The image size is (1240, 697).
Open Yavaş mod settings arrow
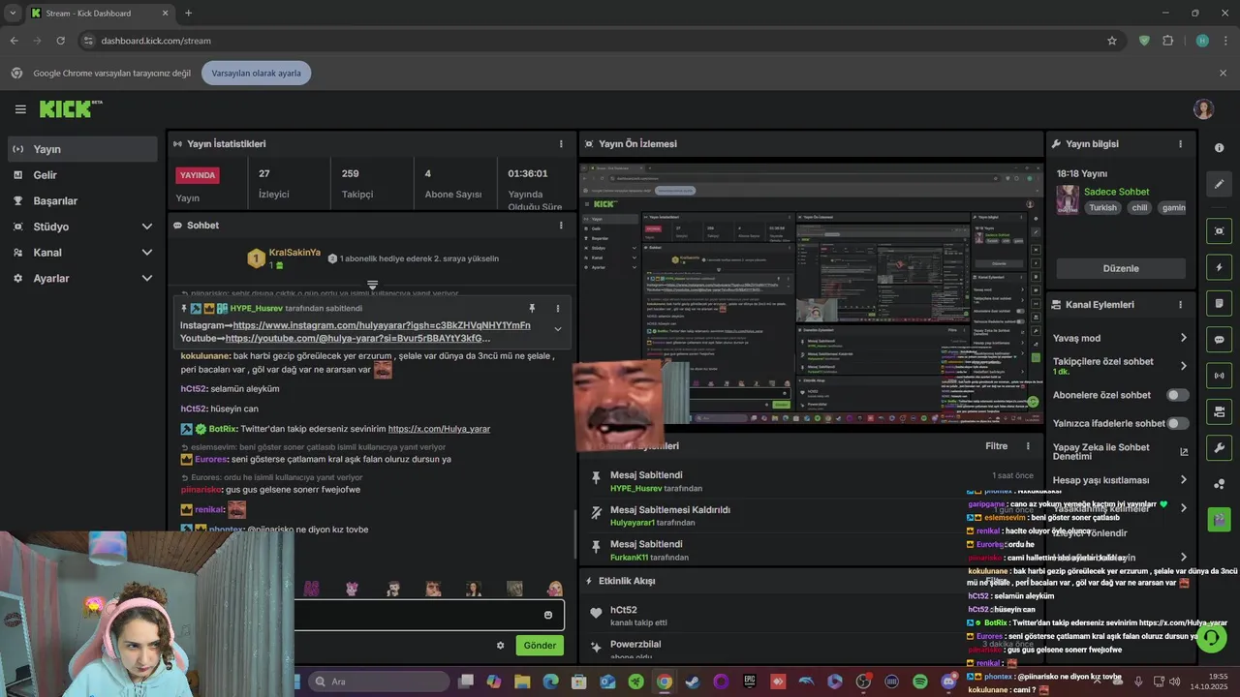click(1183, 338)
